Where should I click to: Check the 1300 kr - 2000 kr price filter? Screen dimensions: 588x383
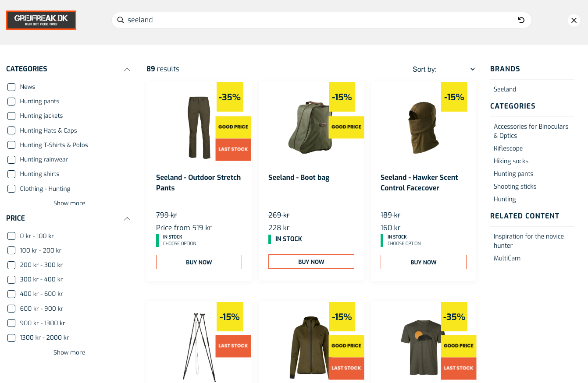click(x=11, y=337)
